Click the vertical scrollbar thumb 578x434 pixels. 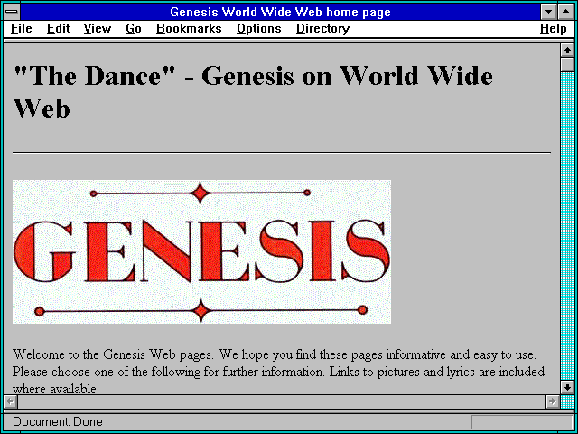click(x=567, y=64)
